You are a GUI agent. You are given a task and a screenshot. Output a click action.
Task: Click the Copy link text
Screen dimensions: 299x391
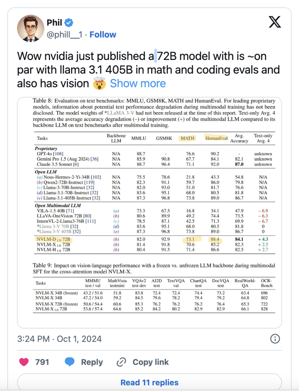(x=151, y=362)
